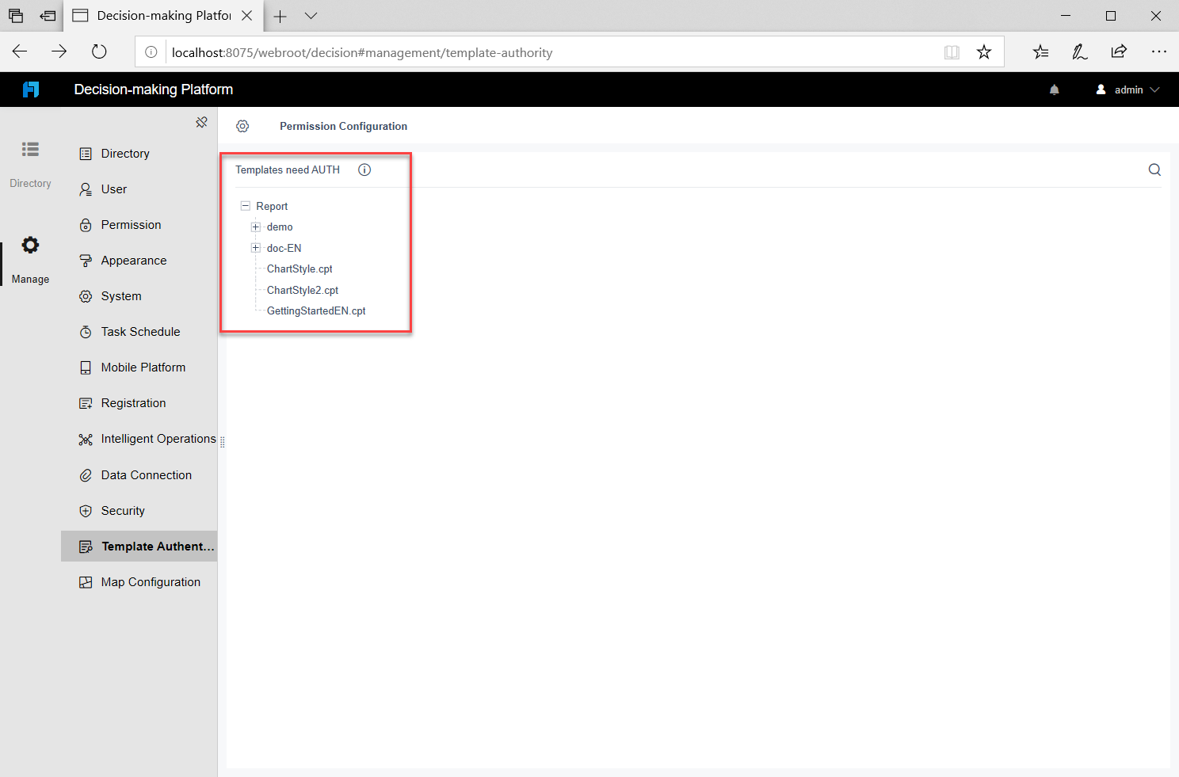1179x777 pixels.
Task: Refresh the browser page
Action: coord(99,51)
